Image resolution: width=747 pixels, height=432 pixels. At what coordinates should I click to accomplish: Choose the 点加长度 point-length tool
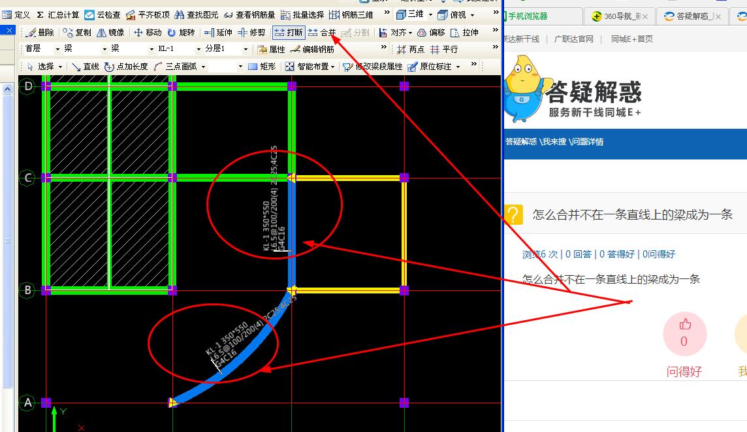126,66
